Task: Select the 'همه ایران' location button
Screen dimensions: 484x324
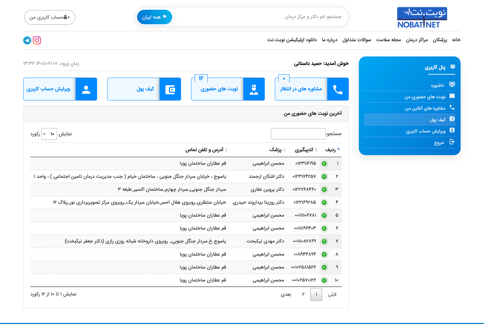Action: (155, 17)
